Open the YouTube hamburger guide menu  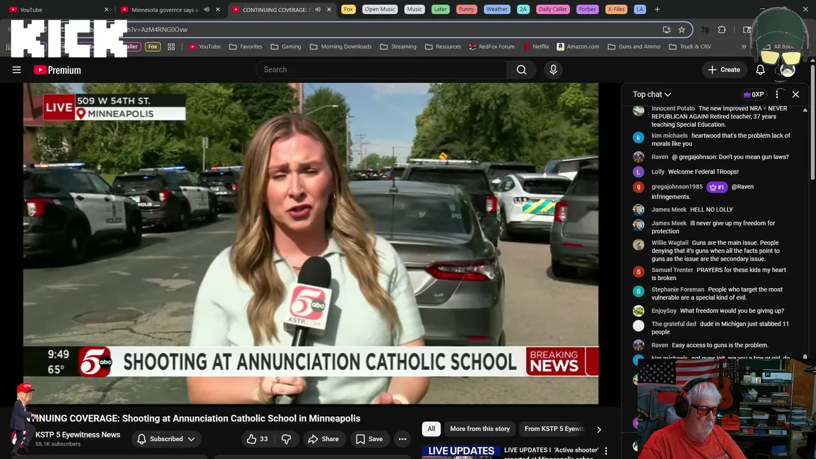click(x=17, y=69)
